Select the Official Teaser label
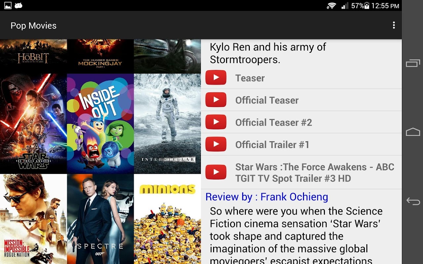The height and width of the screenshot is (264, 423). coord(267,100)
